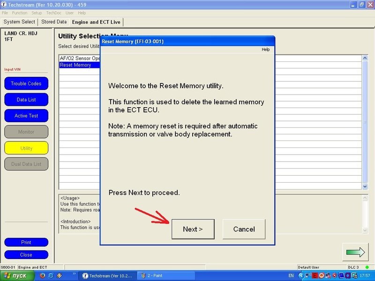Click the Next button in dialog

pyautogui.click(x=193, y=229)
